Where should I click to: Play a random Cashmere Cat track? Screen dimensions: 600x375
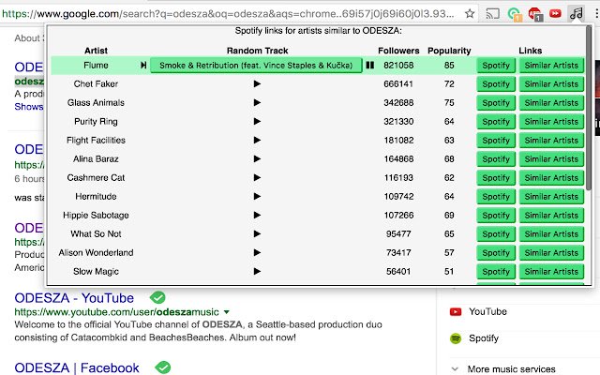(x=257, y=177)
